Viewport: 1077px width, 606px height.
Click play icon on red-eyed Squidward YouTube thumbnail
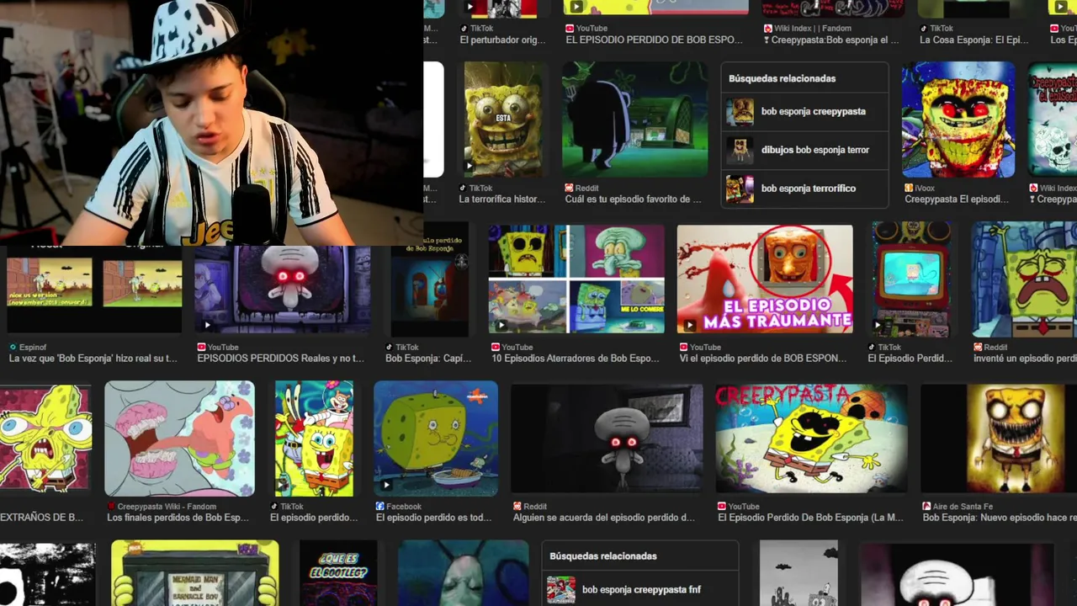(207, 325)
